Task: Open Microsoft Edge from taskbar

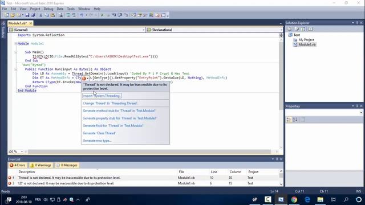Action: [x=307, y=199]
